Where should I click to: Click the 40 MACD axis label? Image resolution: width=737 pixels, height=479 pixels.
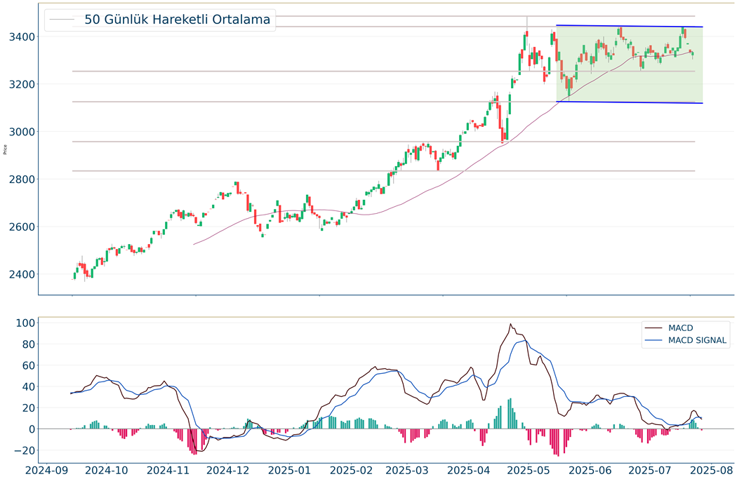(28, 386)
